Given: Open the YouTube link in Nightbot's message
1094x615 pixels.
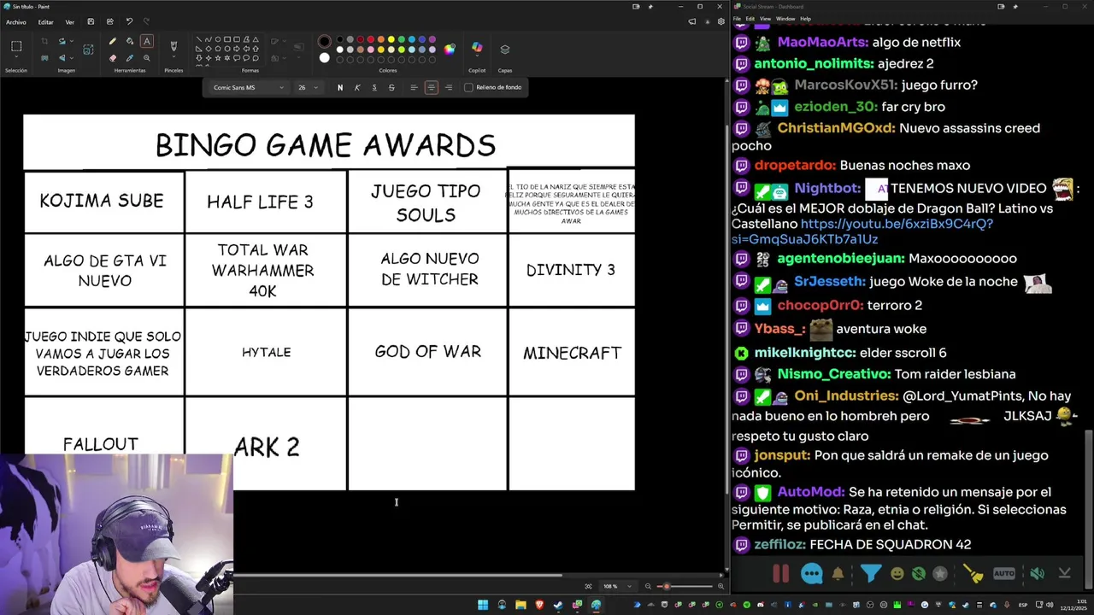Looking at the screenshot, I should 862,231.
